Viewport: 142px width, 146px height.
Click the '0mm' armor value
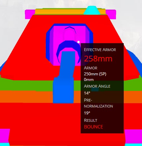89,80
